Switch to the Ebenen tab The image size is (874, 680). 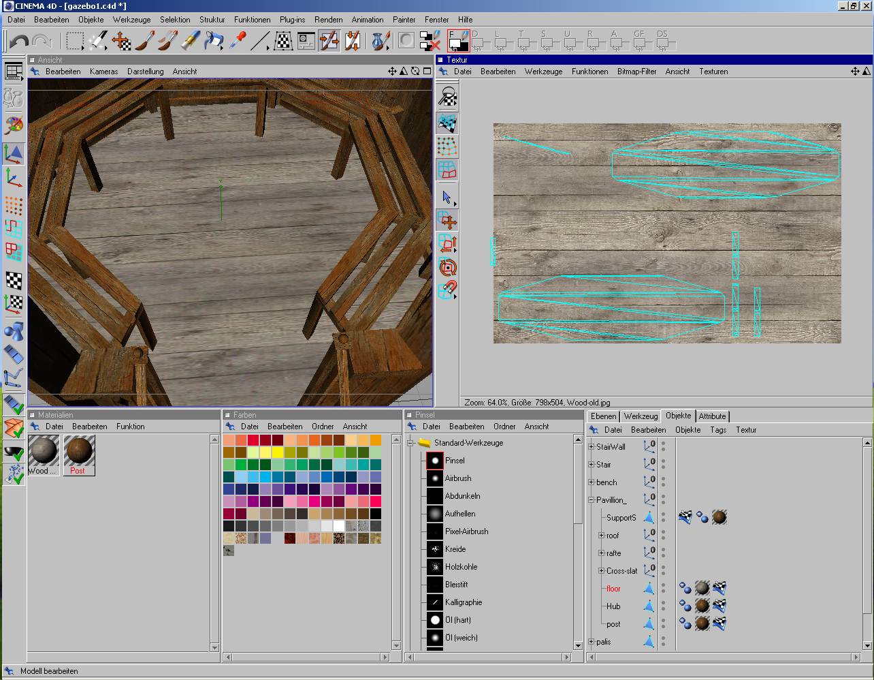(x=603, y=416)
